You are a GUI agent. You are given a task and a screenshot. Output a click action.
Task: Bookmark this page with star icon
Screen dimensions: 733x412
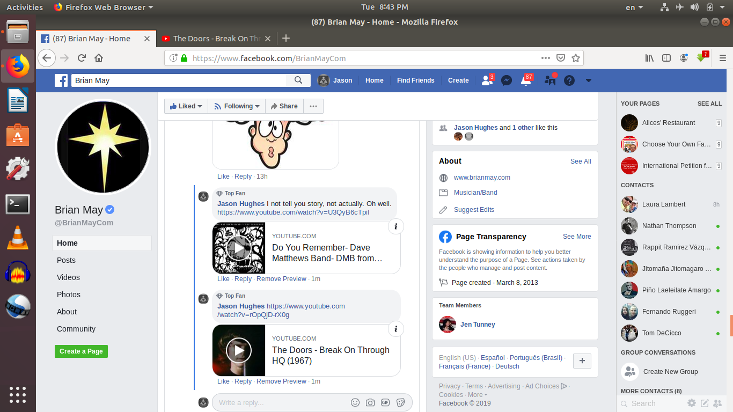coord(576,58)
